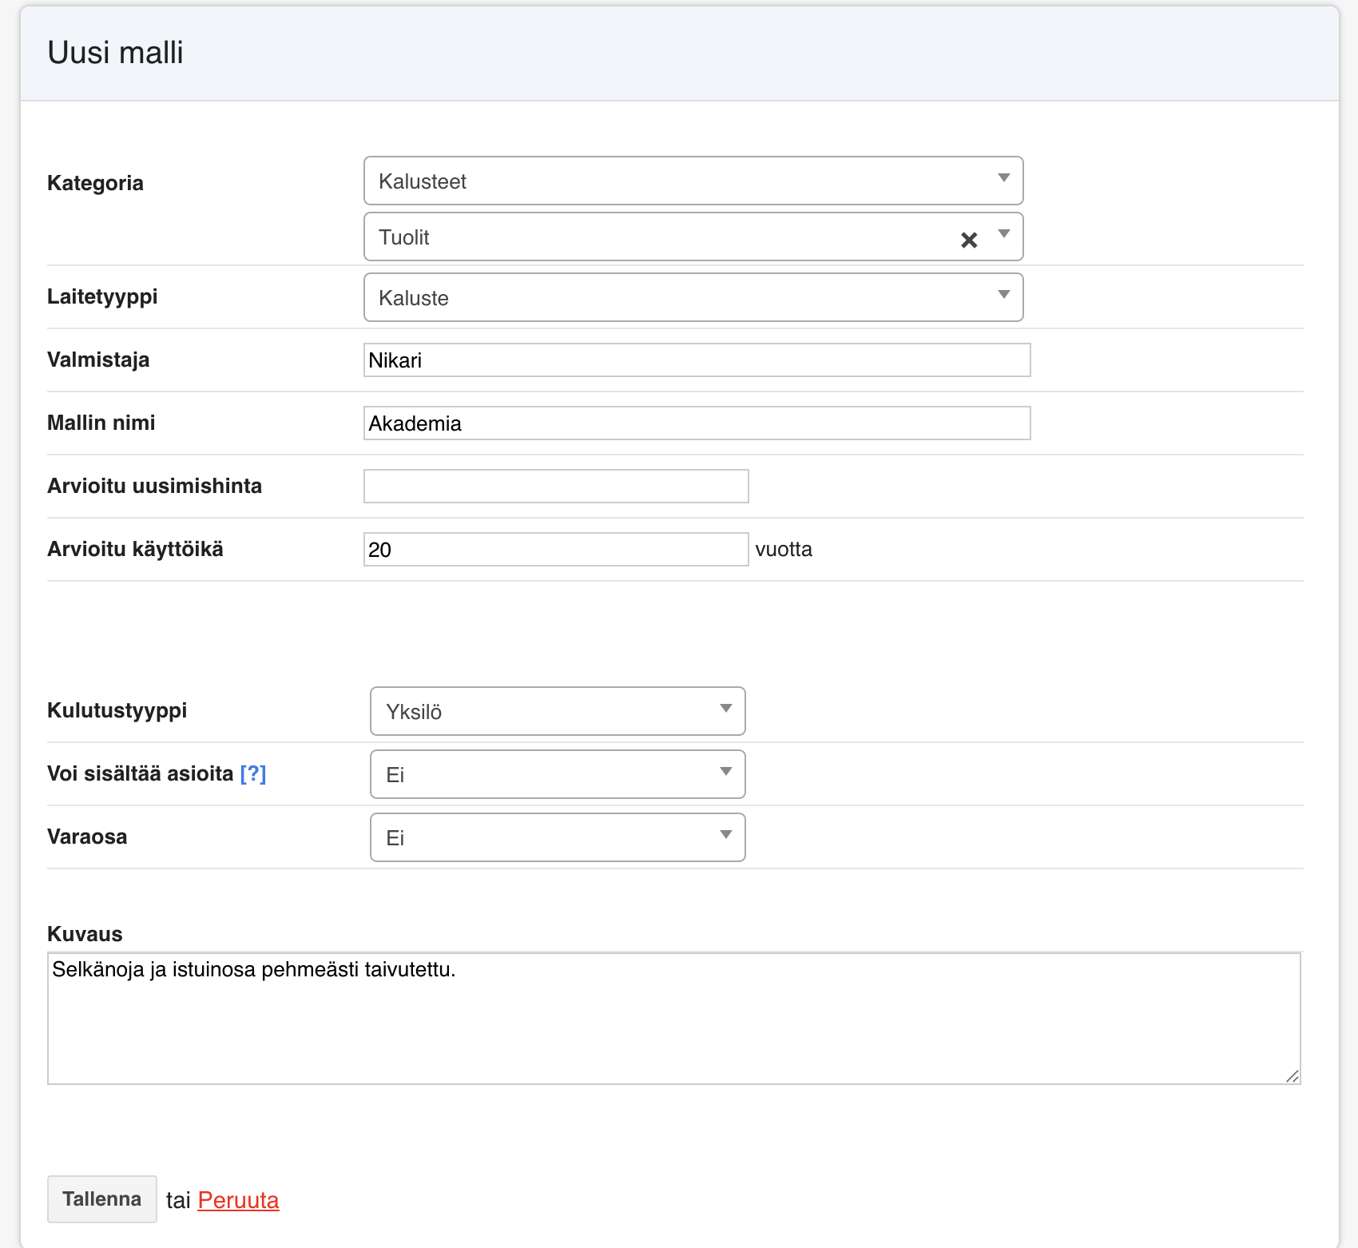
Task: Click the Peruuta cancel link
Action: point(238,1200)
